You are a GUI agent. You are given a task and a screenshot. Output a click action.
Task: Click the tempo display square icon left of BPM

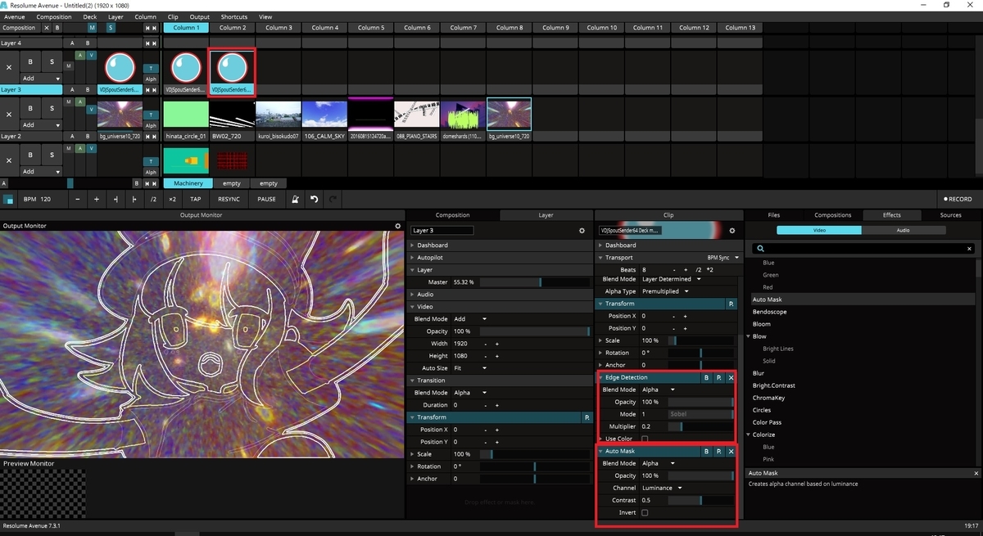pos(9,199)
